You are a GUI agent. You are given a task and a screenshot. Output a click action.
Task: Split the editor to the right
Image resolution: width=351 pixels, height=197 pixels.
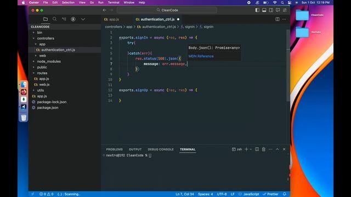tap(278, 19)
